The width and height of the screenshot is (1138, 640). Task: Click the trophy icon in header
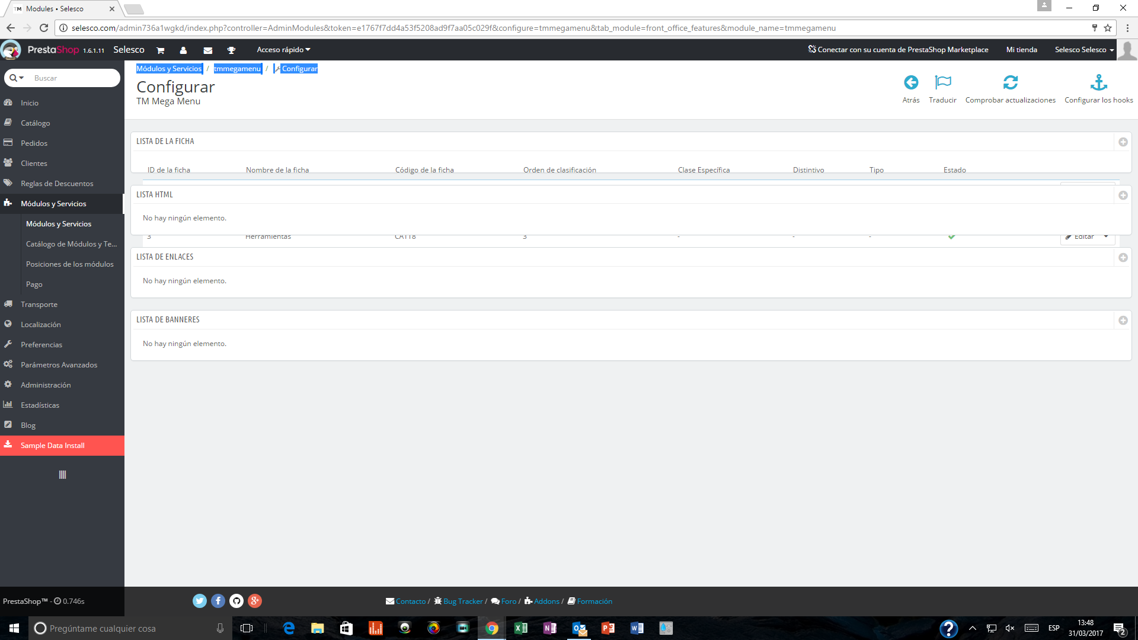(231, 50)
